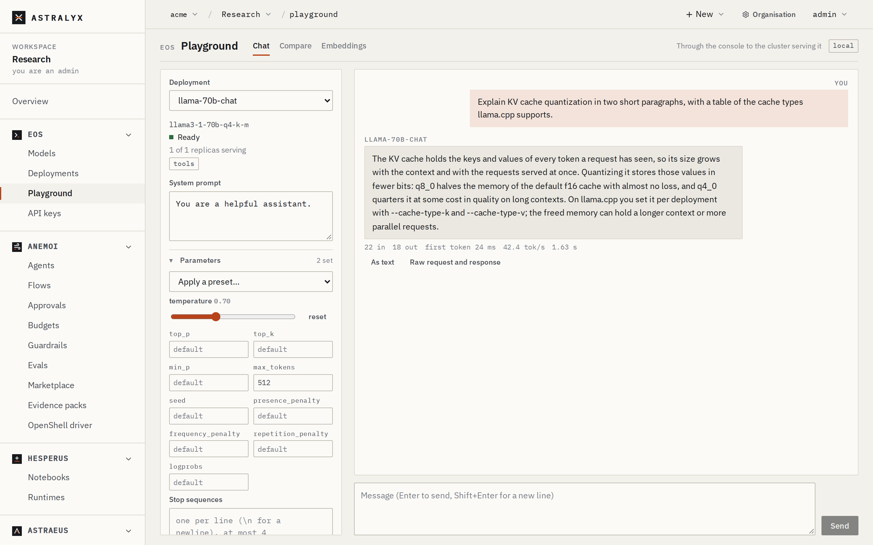The width and height of the screenshot is (873, 545).
Task: Open the acme organisation dropdown
Action: (184, 15)
